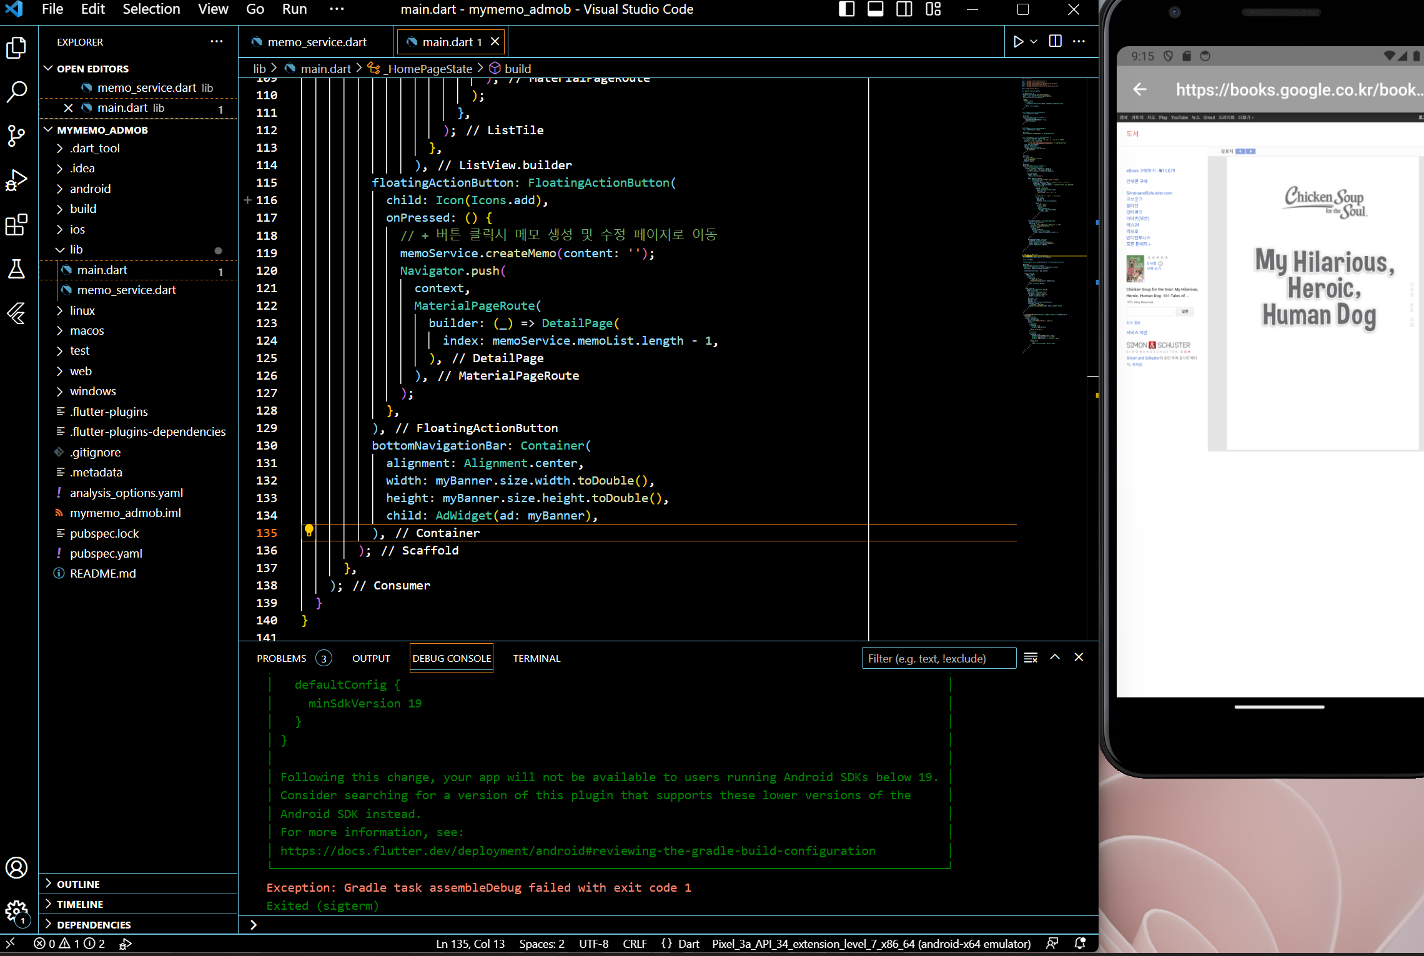1424x956 pixels.
Task: Toggle the bottom Panel visibility
Action: pos(876,9)
